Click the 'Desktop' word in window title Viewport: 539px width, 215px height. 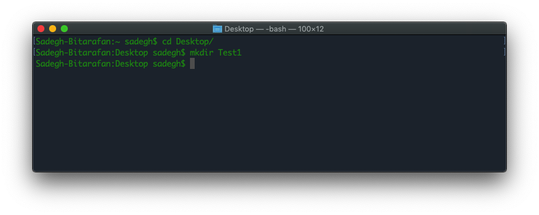point(239,29)
